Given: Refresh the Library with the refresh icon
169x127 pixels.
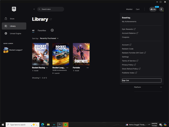Looking at the screenshot, I should [51, 19].
